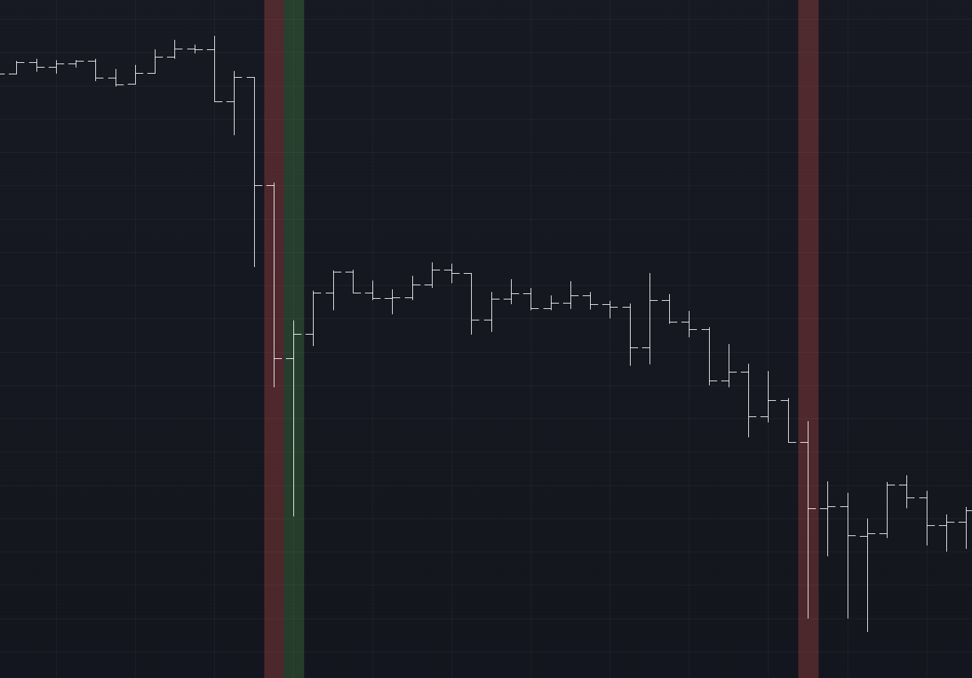Select the tall spike bar late in the middle consolidation
Image resolution: width=972 pixels, height=678 pixels.
[650, 318]
